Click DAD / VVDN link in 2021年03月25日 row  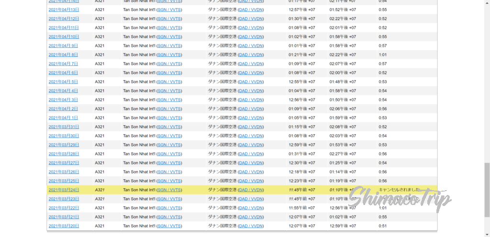tap(251, 181)
